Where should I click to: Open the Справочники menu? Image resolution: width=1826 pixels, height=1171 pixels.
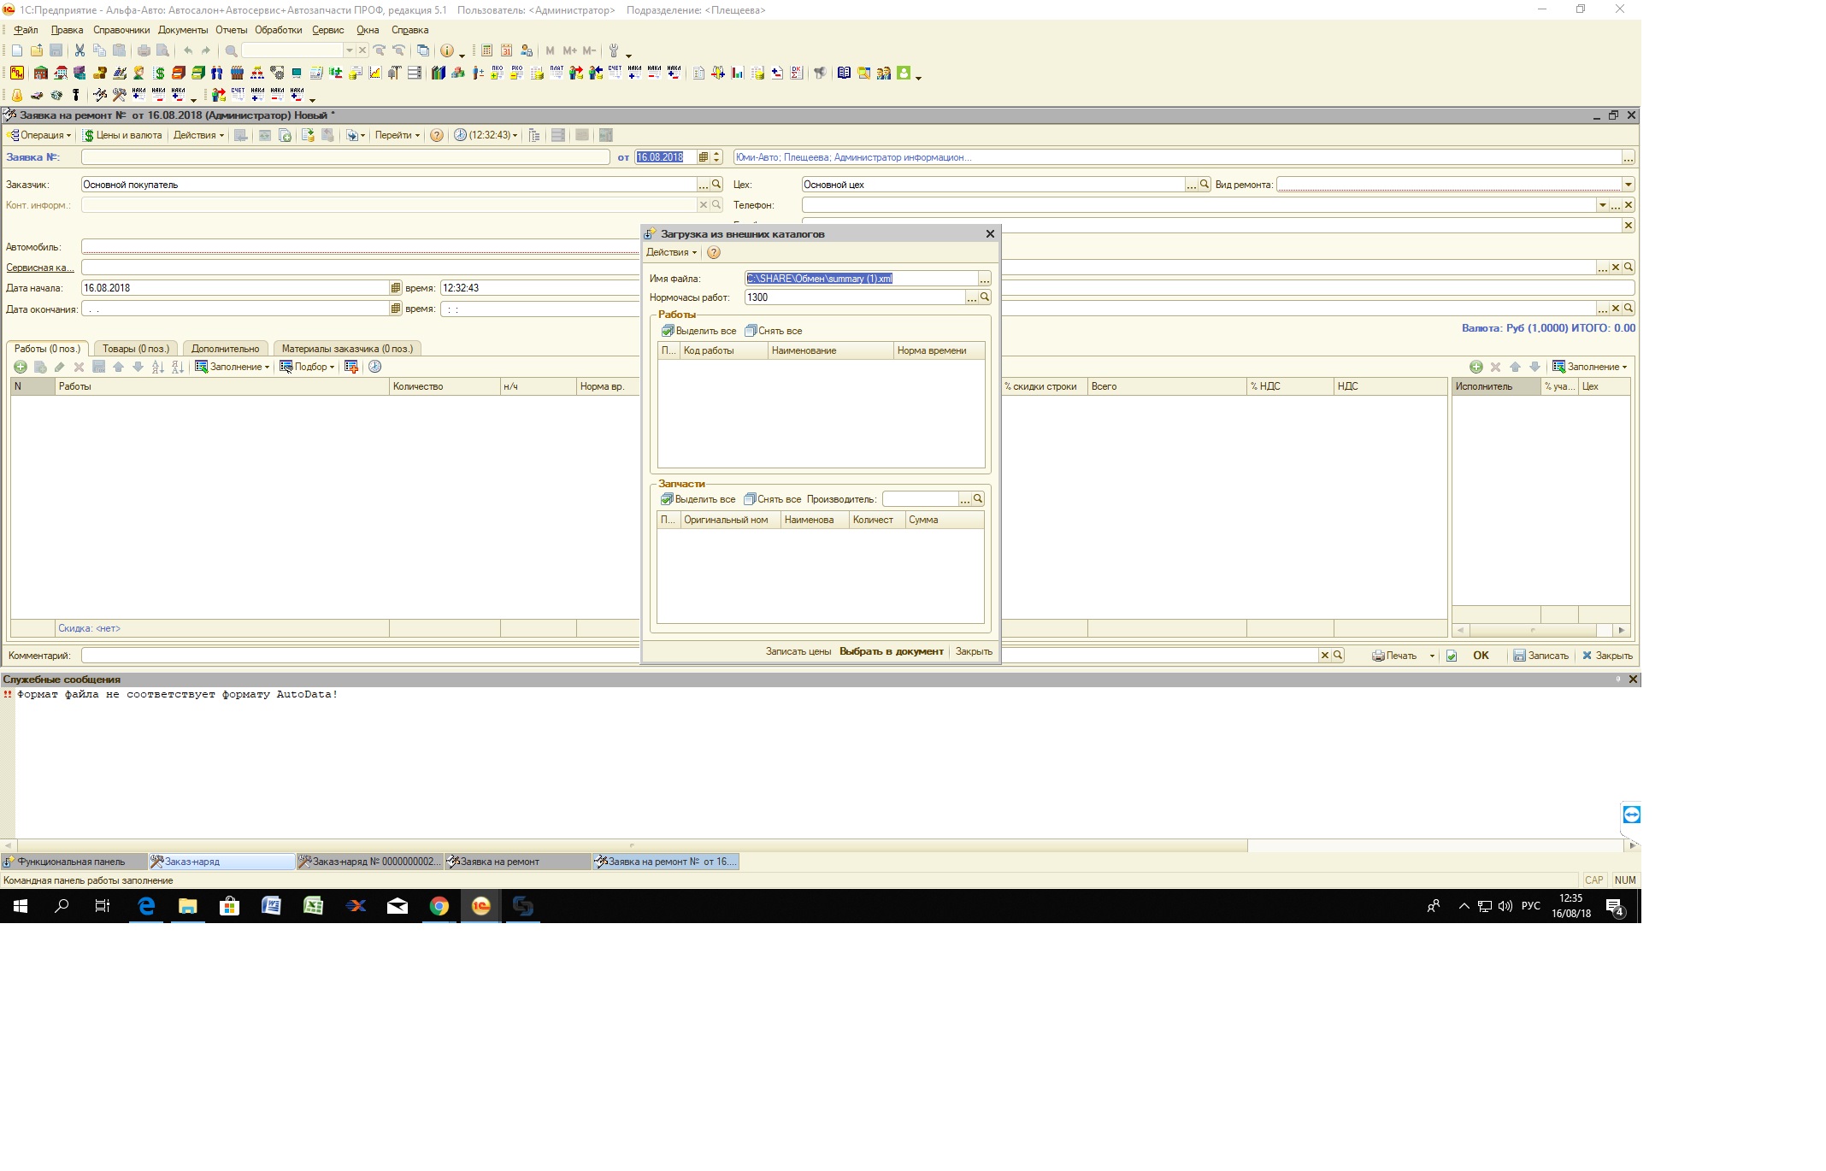(121, 30)
